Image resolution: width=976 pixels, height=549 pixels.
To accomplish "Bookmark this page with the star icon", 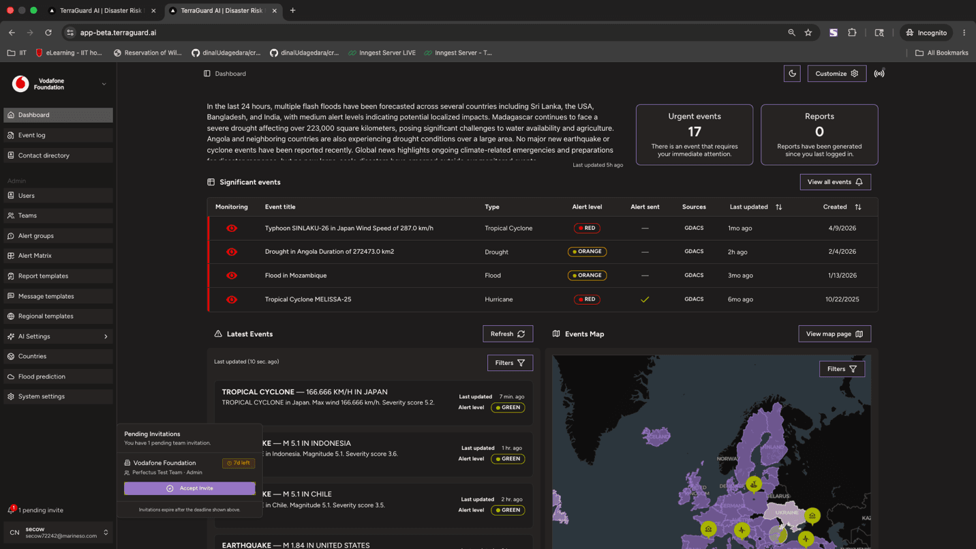I will coord(808,33).
